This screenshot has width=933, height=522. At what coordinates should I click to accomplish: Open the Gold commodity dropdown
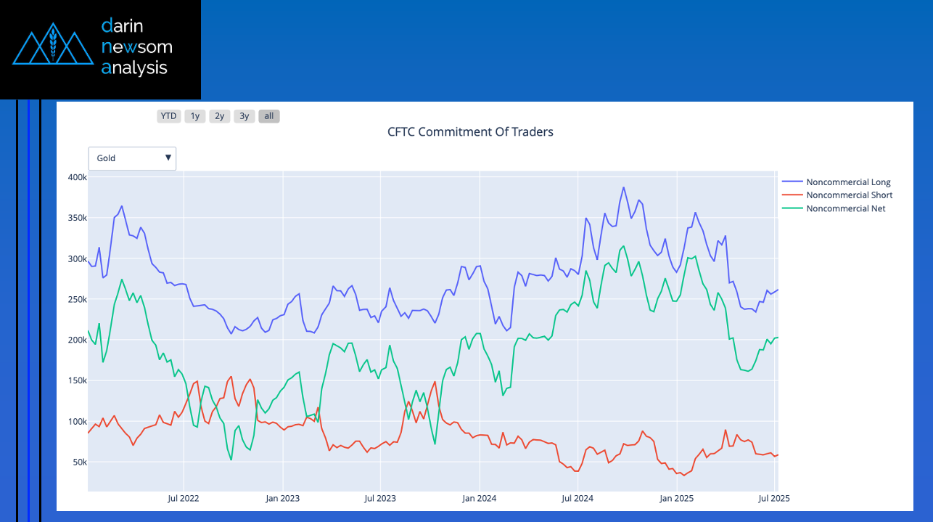coord(131,158)
